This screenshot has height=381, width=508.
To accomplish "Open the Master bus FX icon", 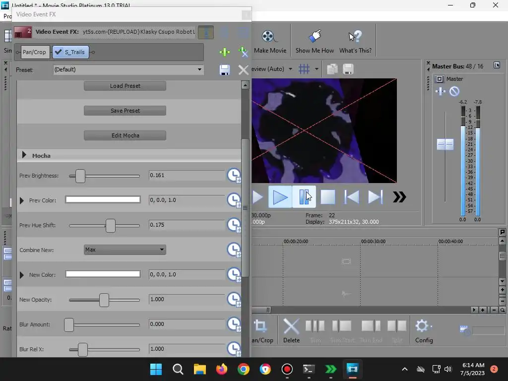I will pos(441,92).
